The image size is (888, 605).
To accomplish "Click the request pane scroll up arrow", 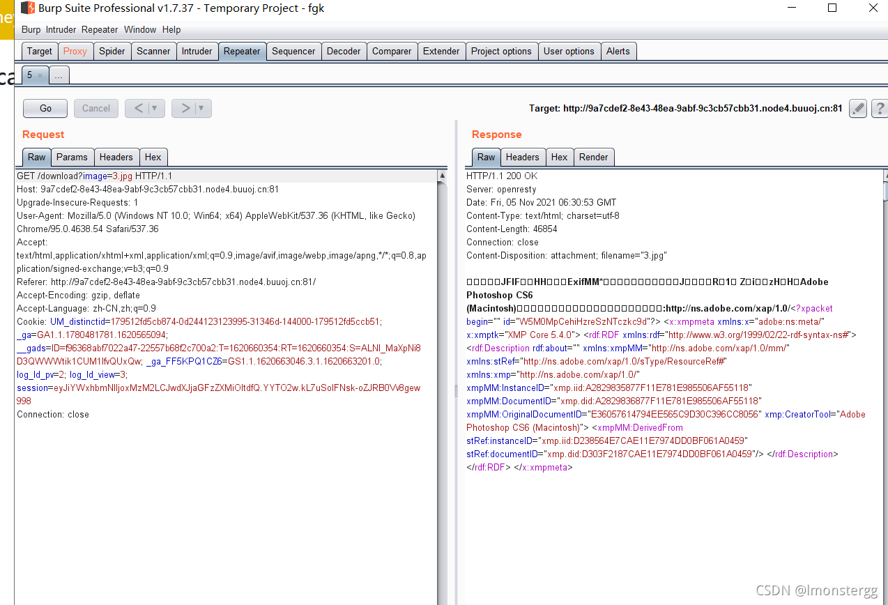I will [x=442, y=176].
